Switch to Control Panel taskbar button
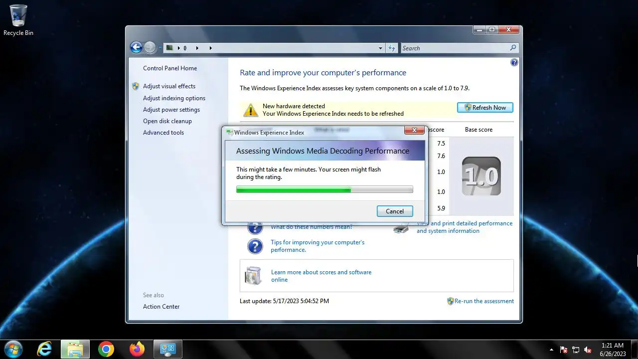638x359 pixels. click(x=167, y=349)
